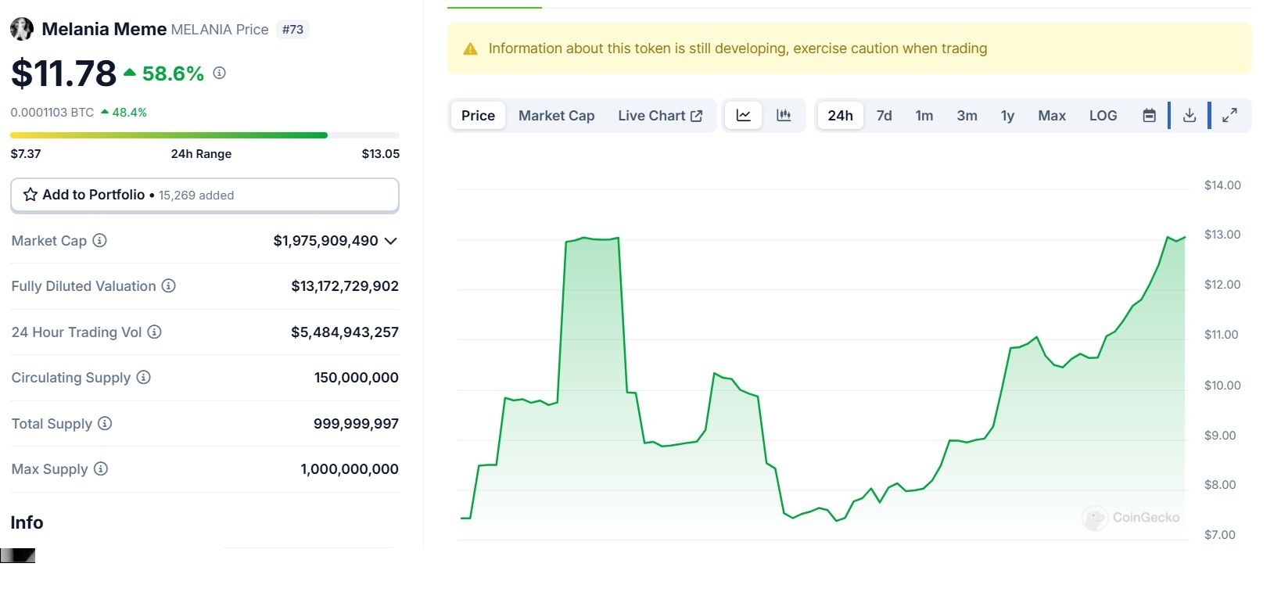Image resolution: width=1281 pixels, height=610 pixels.
Task: Expand Market Cap dropdown chevron
Action: tap(391, 241)
